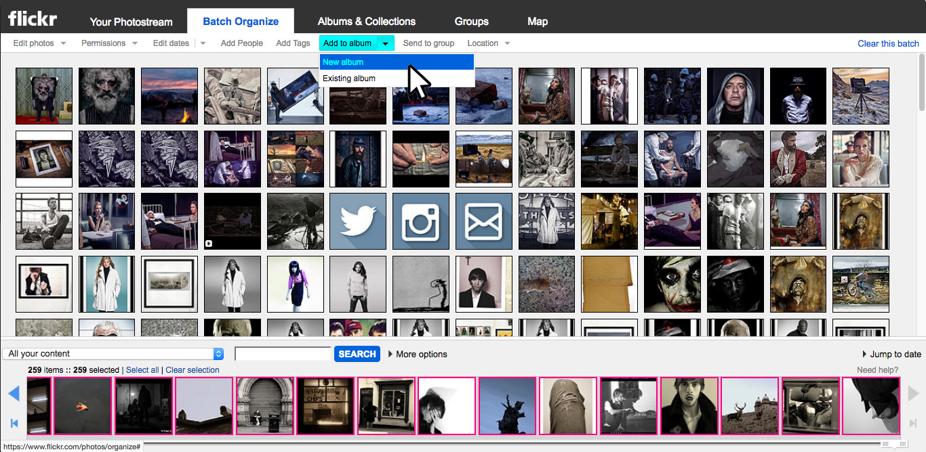
Task: Open the Edit photos dropdown
Action: (x=39, y=43)
